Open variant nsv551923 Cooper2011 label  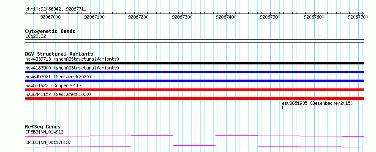point(53,85)
